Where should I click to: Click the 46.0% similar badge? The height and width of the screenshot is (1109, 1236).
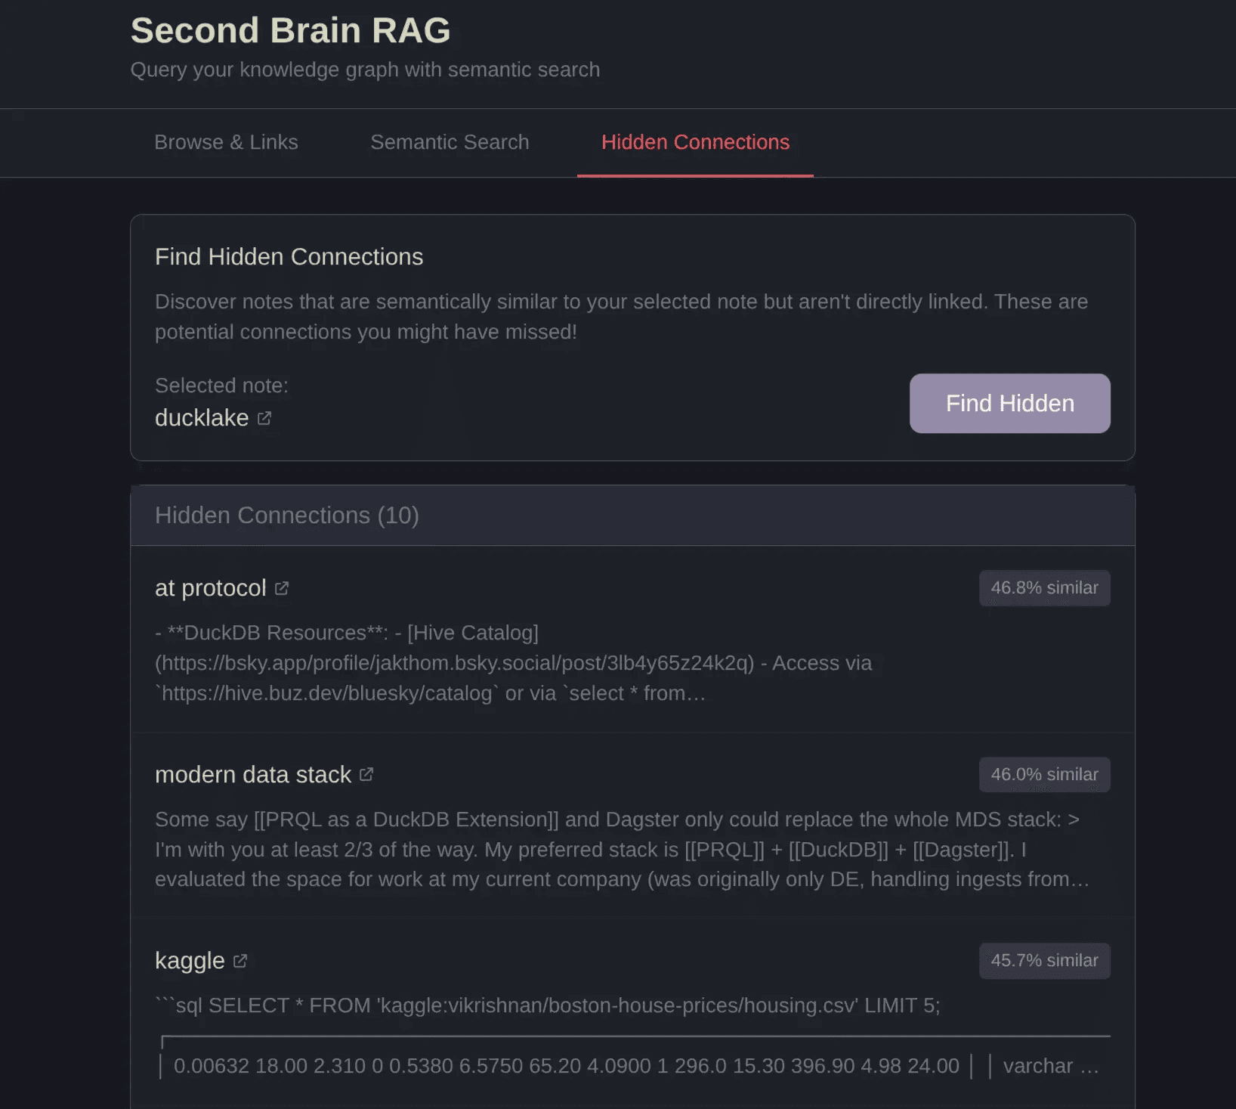(x=1044, y=775)
